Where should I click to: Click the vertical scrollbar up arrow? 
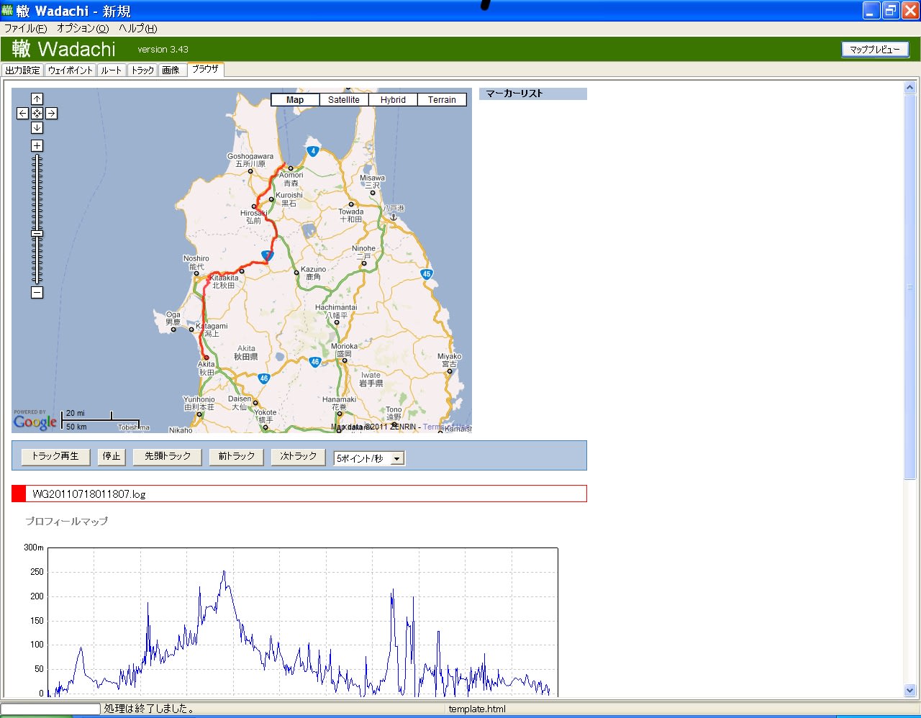pyautogui.click(x=910, y=87)
